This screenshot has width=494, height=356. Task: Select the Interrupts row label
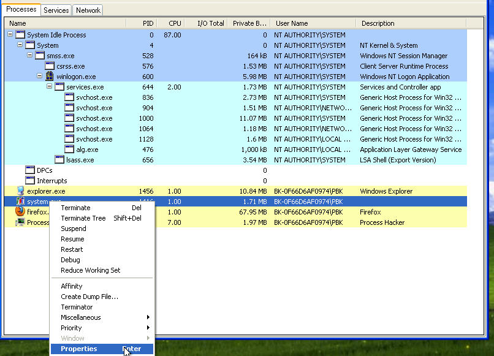52,181
